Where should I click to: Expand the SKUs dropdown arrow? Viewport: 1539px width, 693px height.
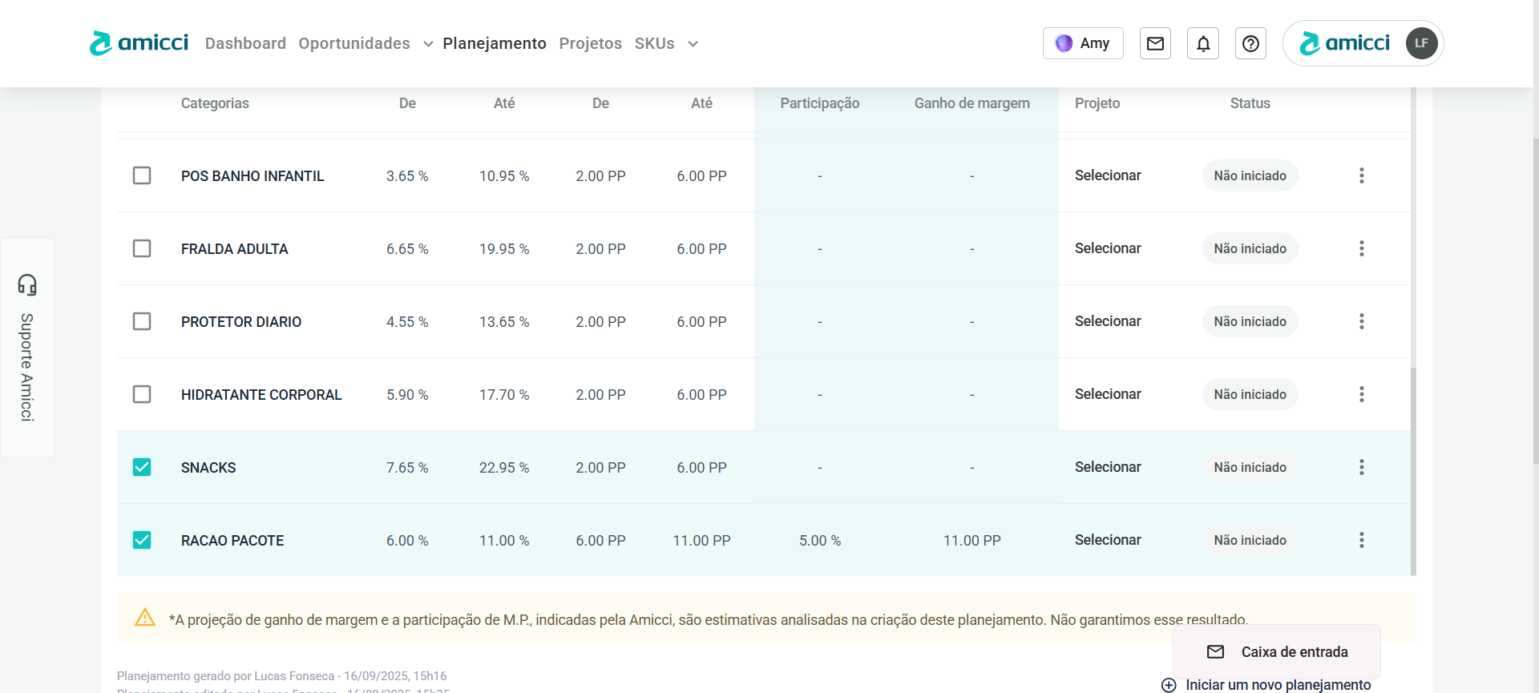693,44
